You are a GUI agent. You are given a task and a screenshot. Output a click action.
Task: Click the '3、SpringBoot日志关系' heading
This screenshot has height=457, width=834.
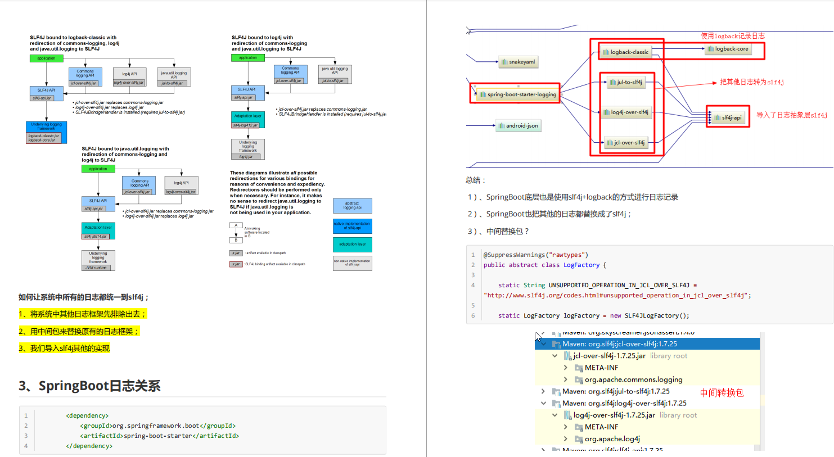coord(89,386)
